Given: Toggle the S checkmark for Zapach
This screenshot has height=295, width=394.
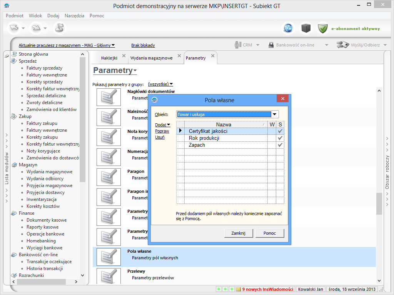Looking at the screenshot, I should 280,145.
